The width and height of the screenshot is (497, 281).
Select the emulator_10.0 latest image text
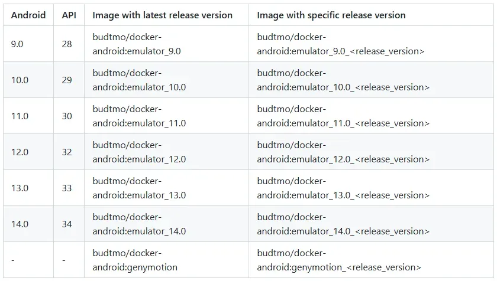click(x=139, y=80)
